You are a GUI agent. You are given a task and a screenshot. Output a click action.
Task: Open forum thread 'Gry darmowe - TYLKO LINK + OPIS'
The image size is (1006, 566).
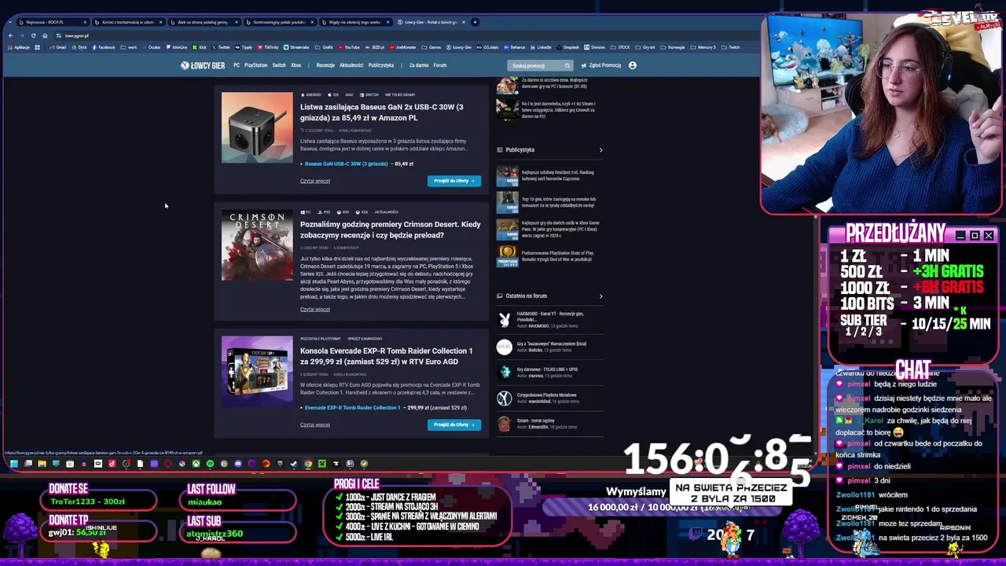(547, 369)
